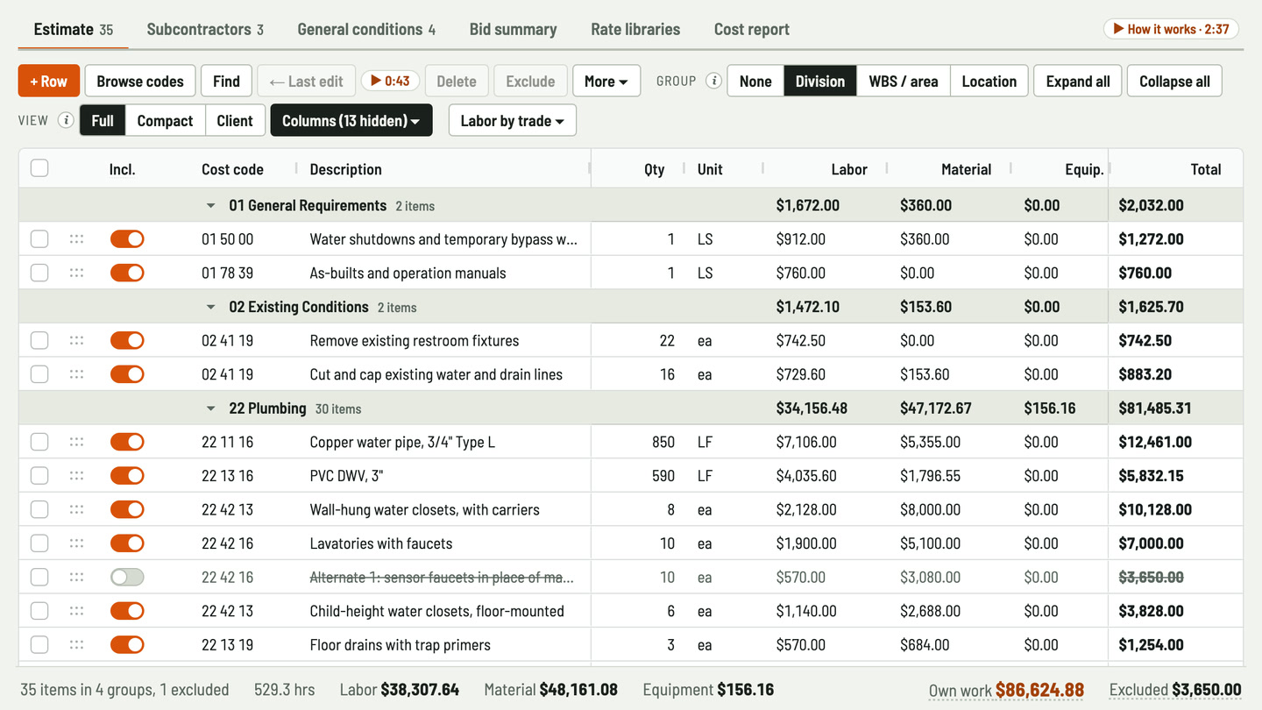Image resolution: width=1262 pixels, height=710 pixels.
Task: Grab drag handle of Floor drains row
Action: click(x=76, y=644)
